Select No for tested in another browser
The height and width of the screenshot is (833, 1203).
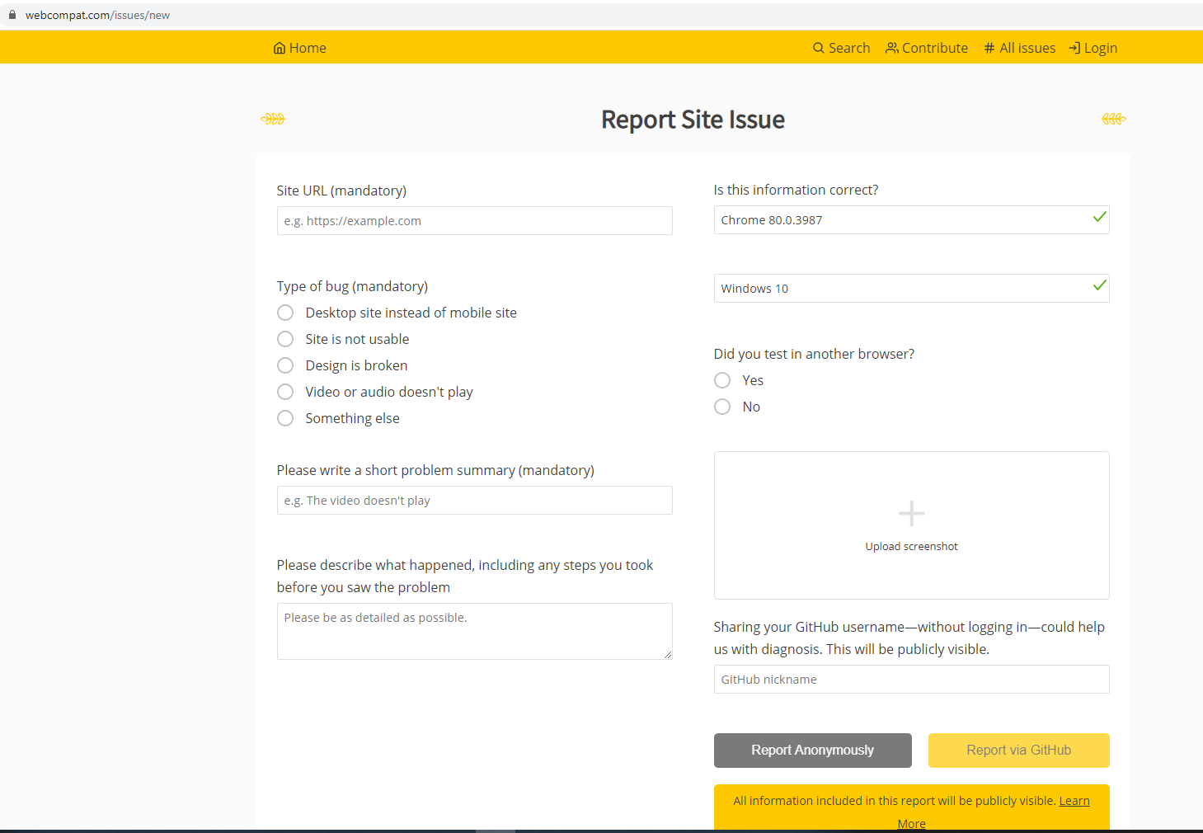722,407
